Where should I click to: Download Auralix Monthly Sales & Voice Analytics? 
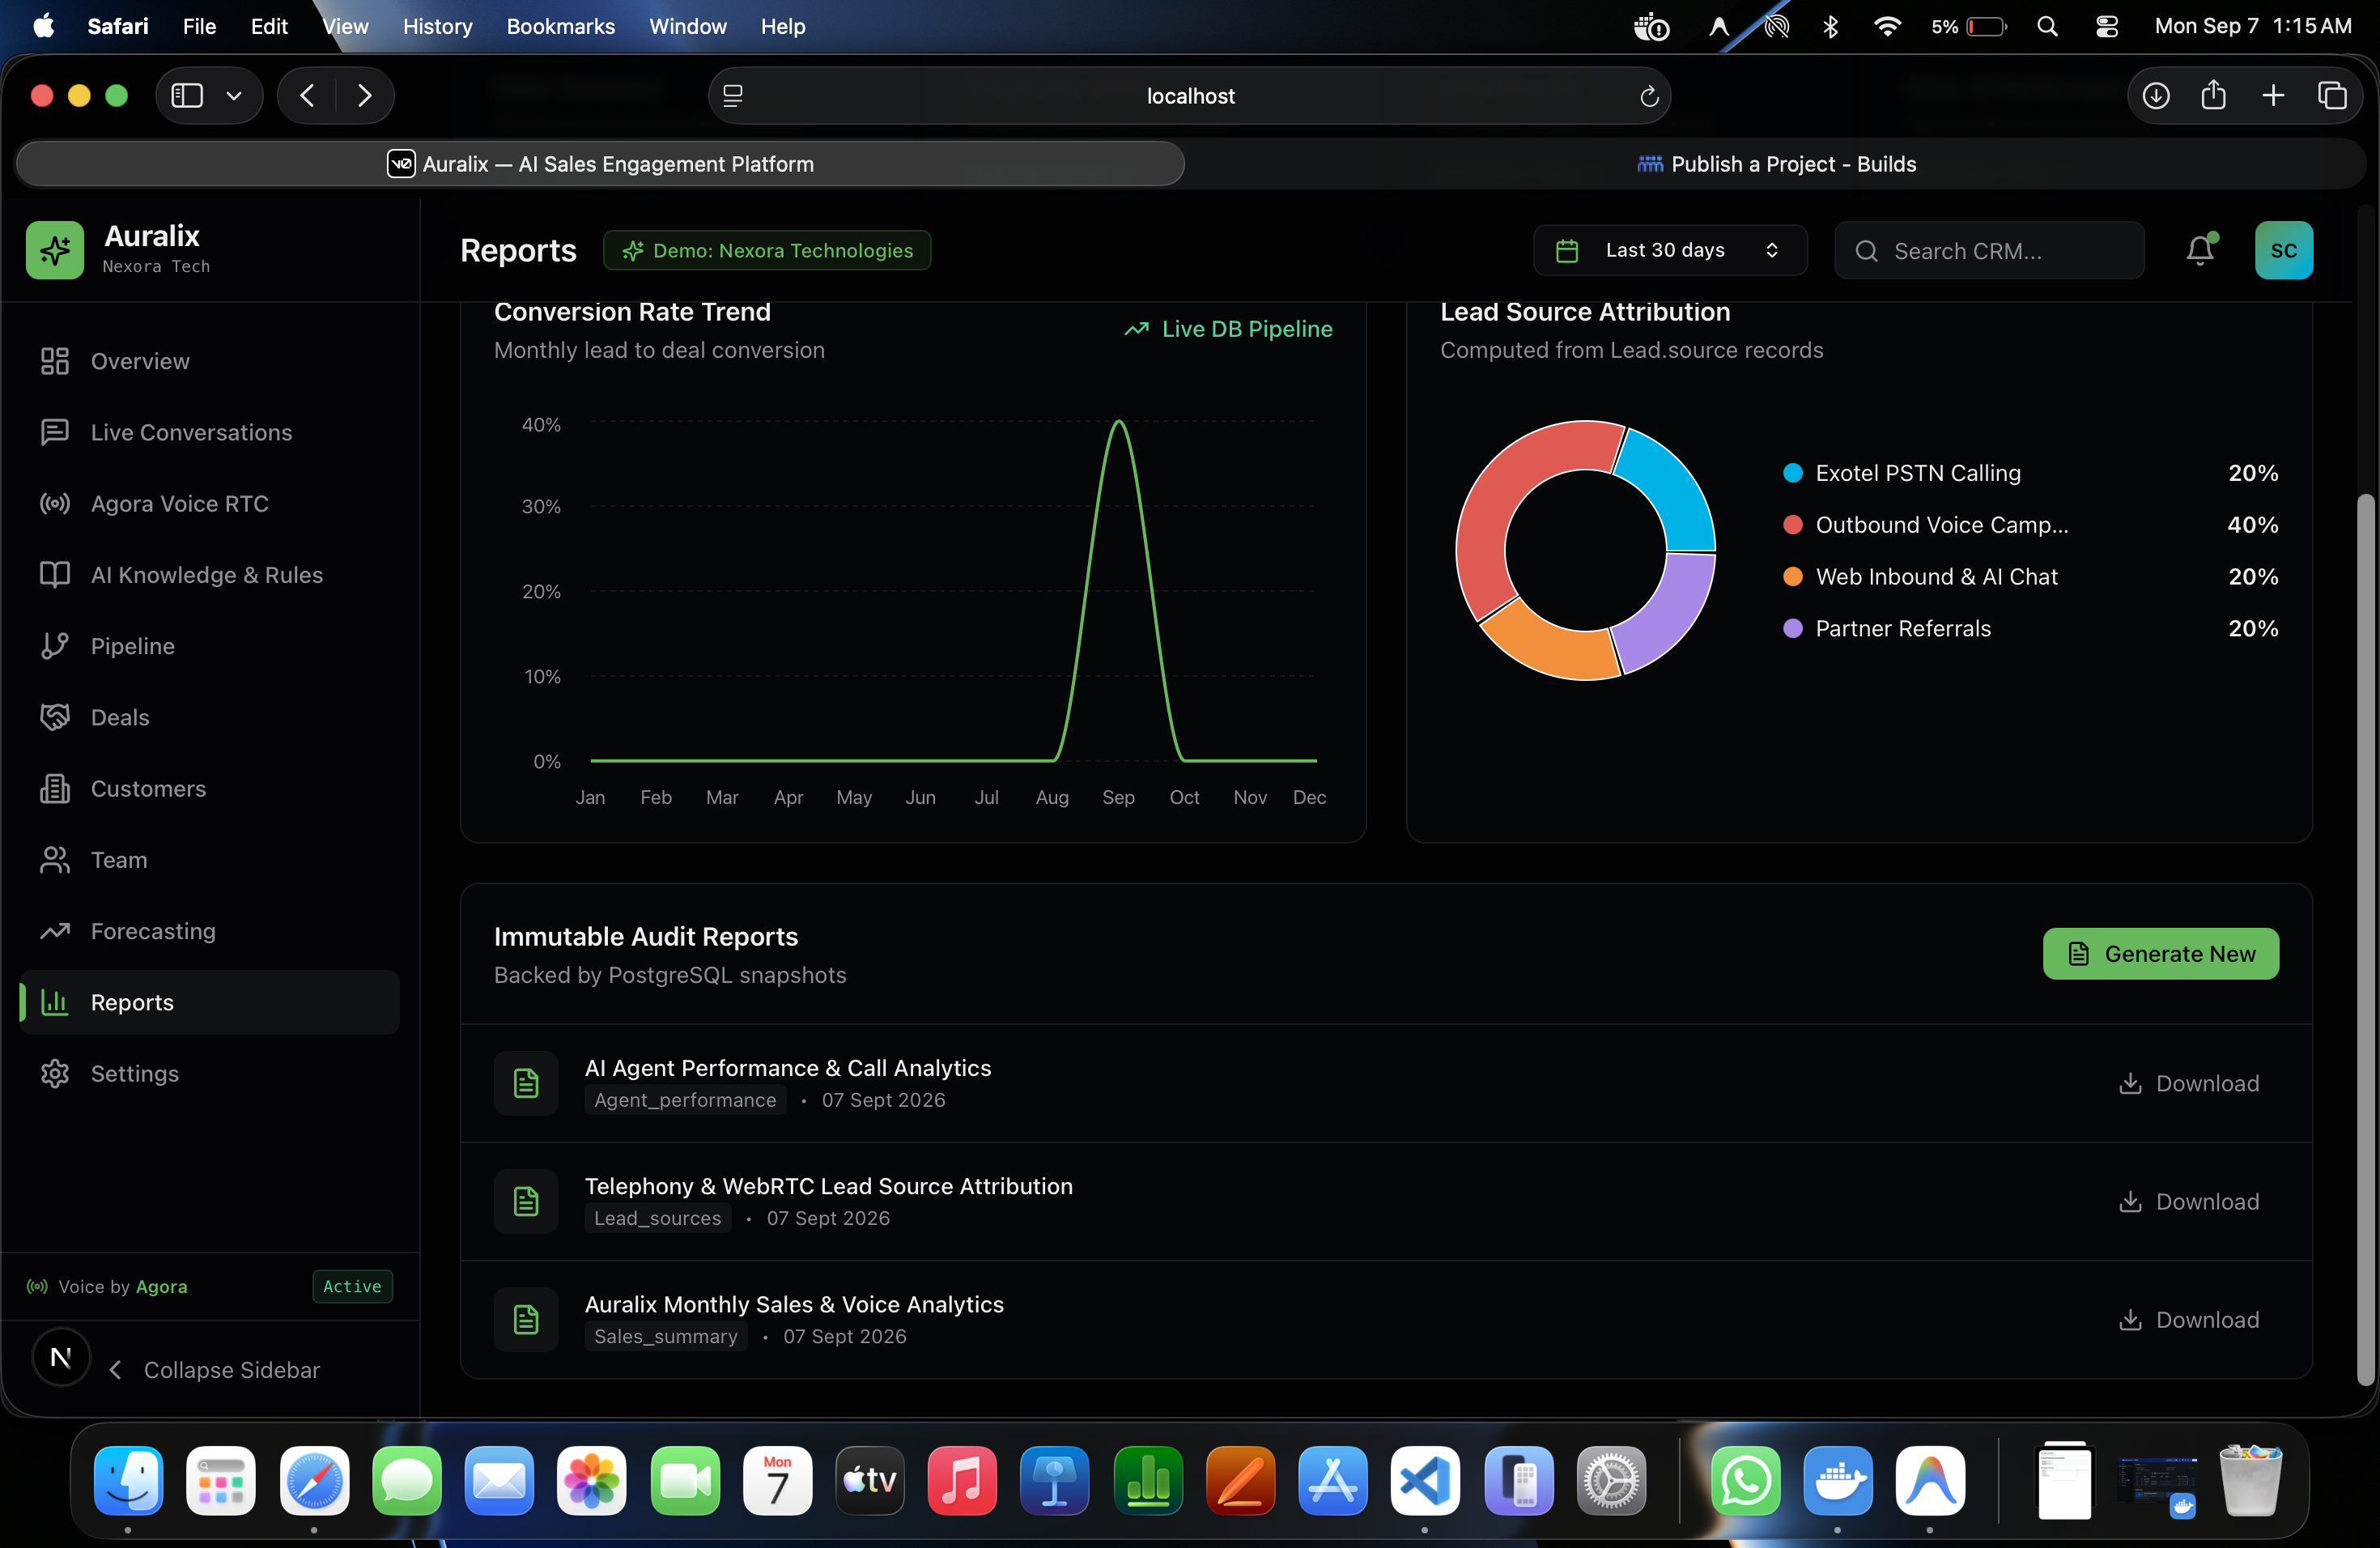pos(2188,1319)
